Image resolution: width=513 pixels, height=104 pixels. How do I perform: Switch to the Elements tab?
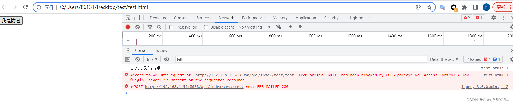pyautogui.click(x=158, y=18)
